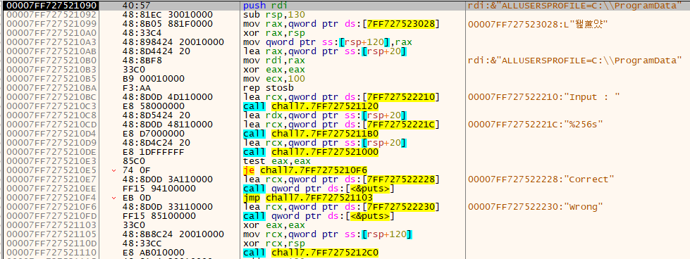Screen dimensions: 690x259
Task: Click the red jump arrow beside 'EB 0D'
Action: click(x=114, y=199)
